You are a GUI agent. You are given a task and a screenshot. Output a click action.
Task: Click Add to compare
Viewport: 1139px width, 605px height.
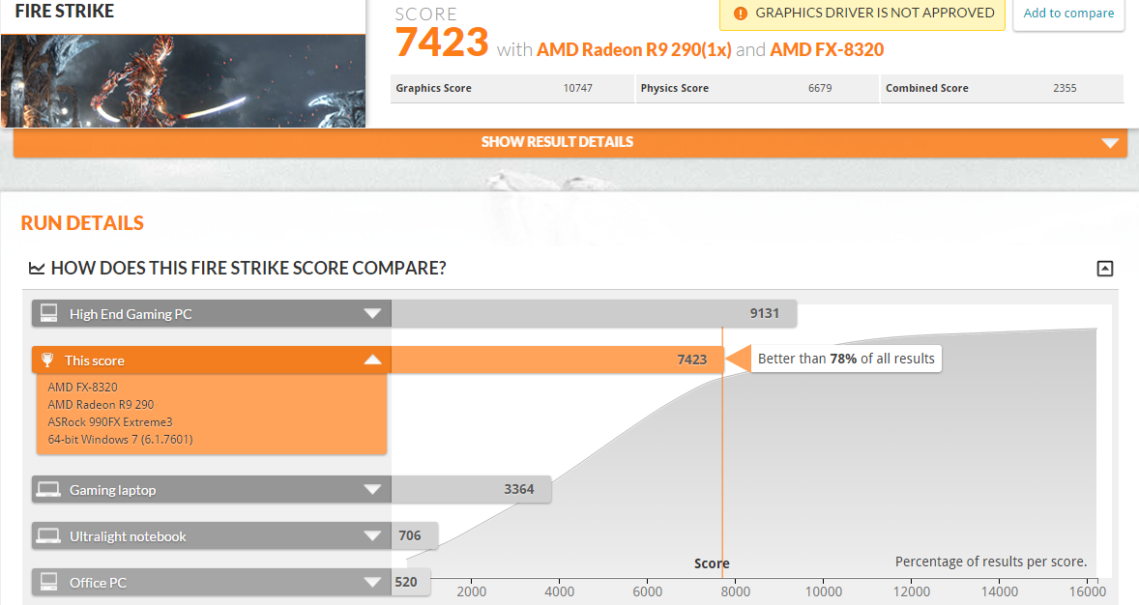click(1068, 14)
